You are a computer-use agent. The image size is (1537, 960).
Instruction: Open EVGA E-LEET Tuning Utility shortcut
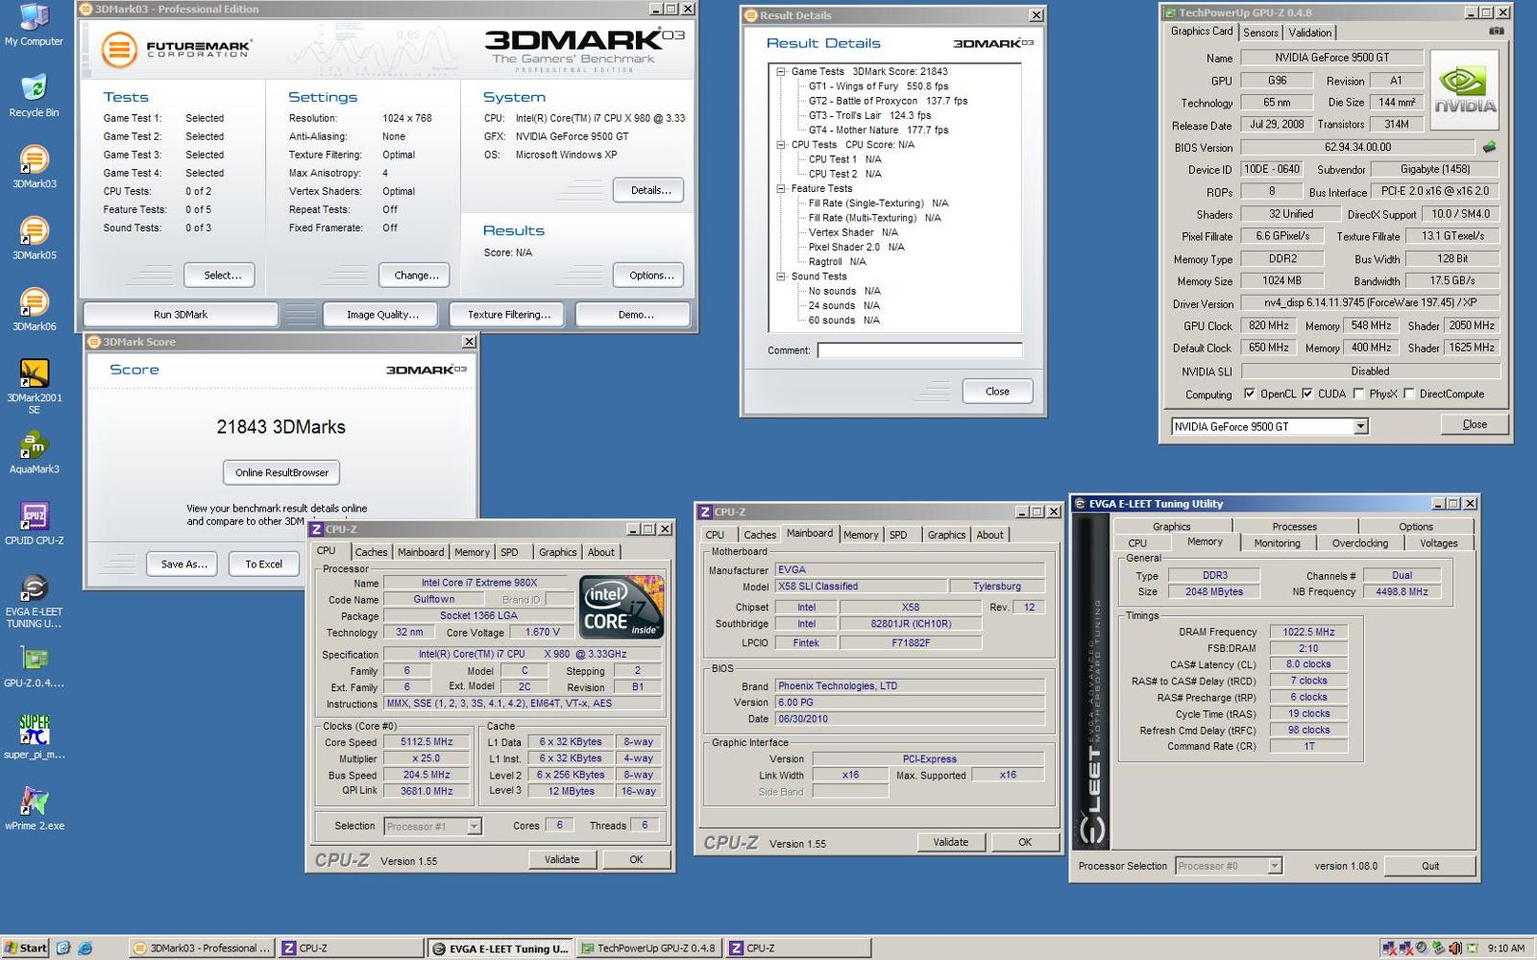pyautogui.click(x=34, y=601)
